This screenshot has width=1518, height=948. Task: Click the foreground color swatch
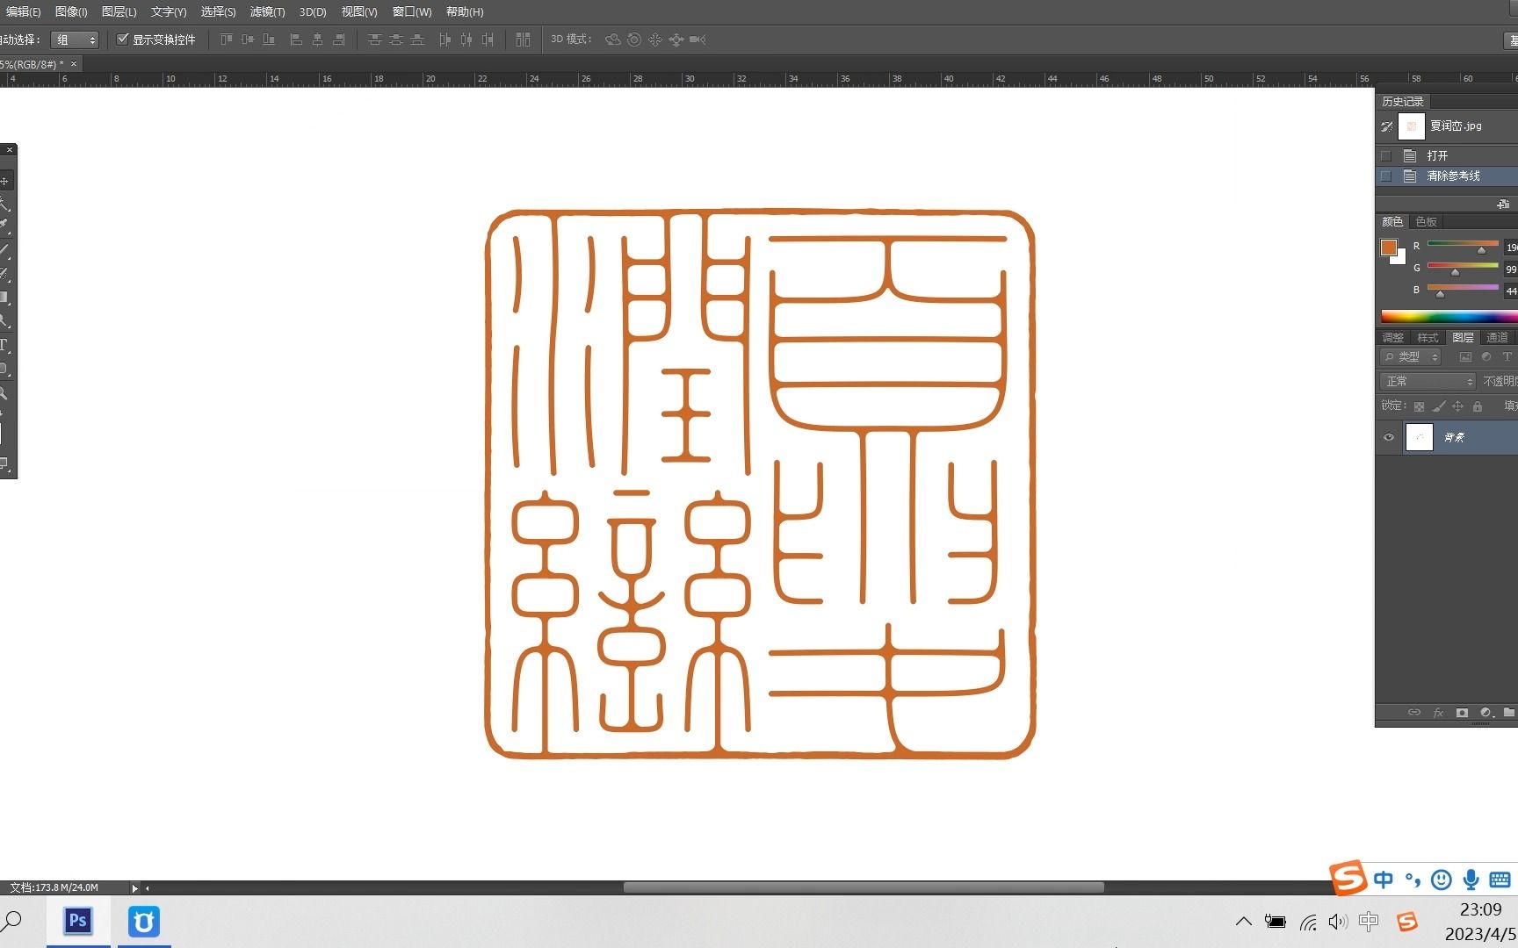1389,248
